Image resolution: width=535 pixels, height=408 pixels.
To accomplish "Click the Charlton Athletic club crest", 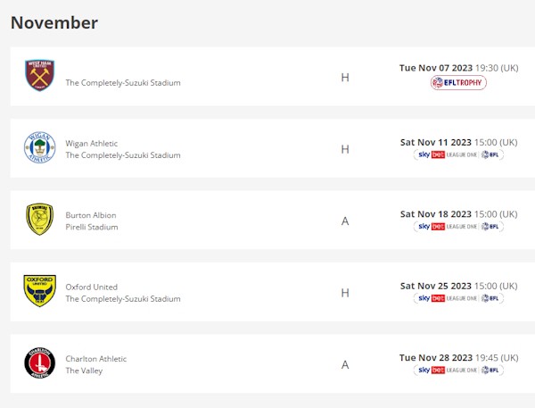I will [39, 363].
